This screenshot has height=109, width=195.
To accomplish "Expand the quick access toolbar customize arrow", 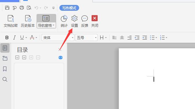I will (x=54, y=8).
